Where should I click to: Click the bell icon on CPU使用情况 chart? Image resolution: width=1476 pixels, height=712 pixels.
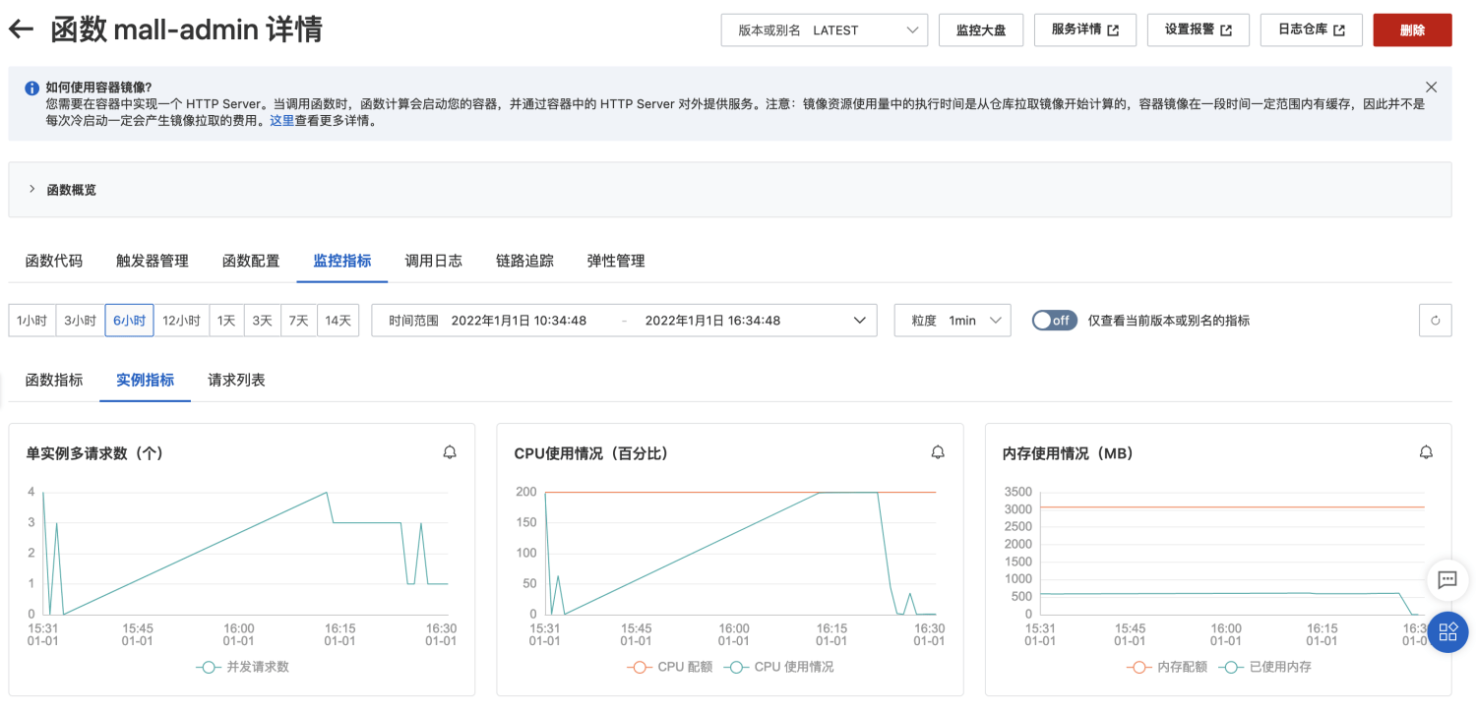click(938, 452)
